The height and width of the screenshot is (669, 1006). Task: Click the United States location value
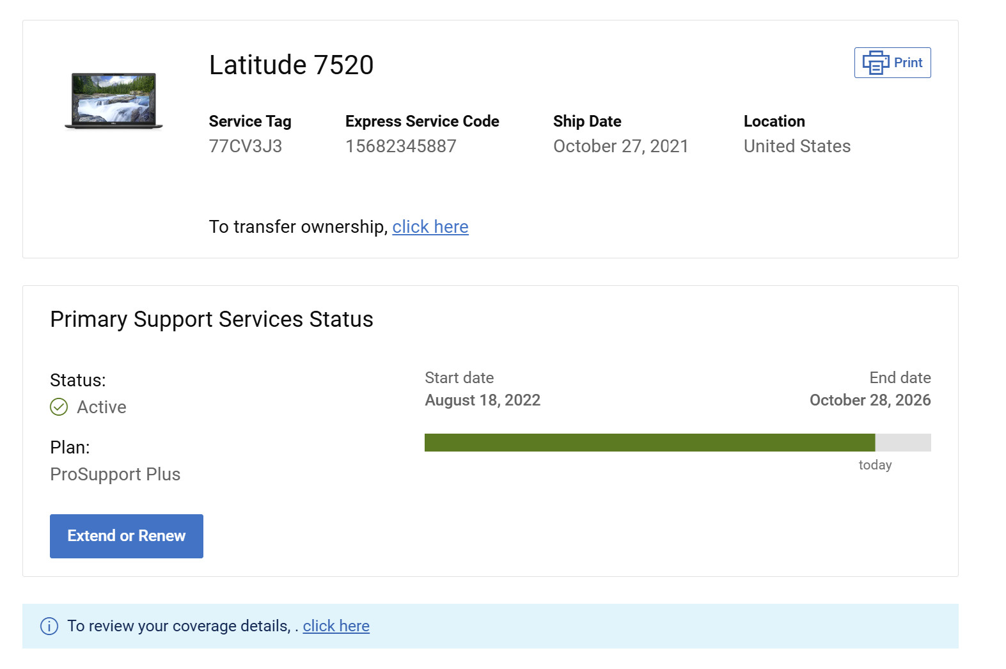tap(797, 146)
